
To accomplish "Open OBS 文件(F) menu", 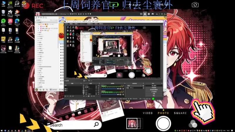I will coord(66,24).
